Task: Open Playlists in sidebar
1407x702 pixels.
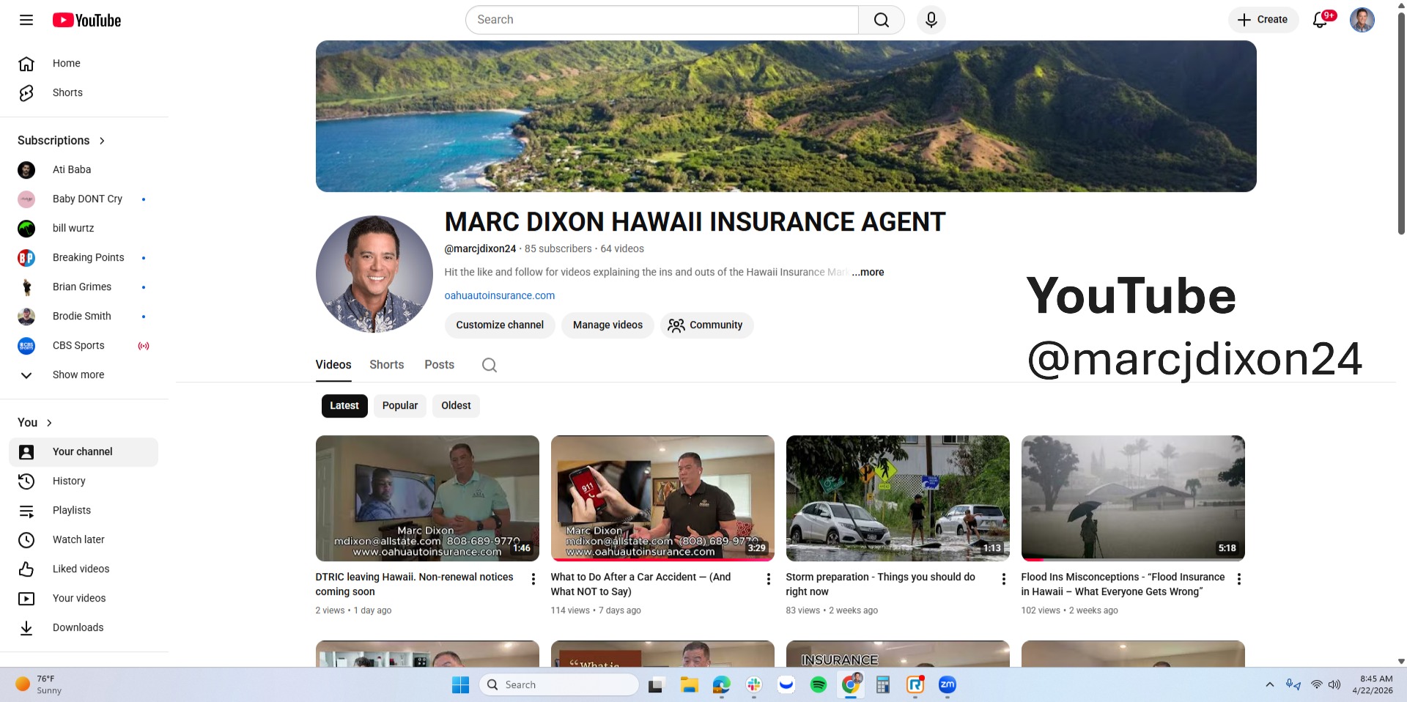Action: tap(84, 511)
